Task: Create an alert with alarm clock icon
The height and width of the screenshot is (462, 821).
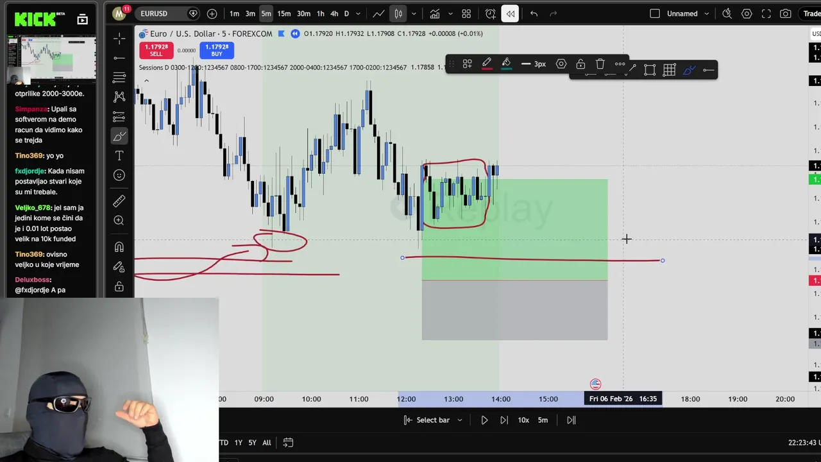Action: 491,13
